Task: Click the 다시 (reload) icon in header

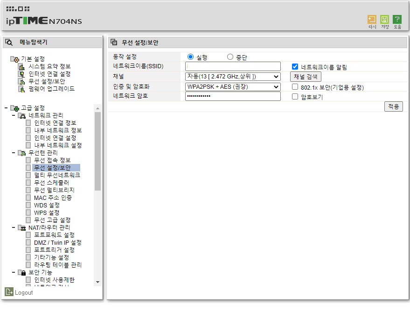Action: click(372, 19)
